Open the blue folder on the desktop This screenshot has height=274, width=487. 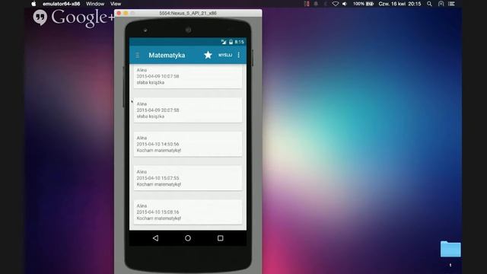(450, 249)
